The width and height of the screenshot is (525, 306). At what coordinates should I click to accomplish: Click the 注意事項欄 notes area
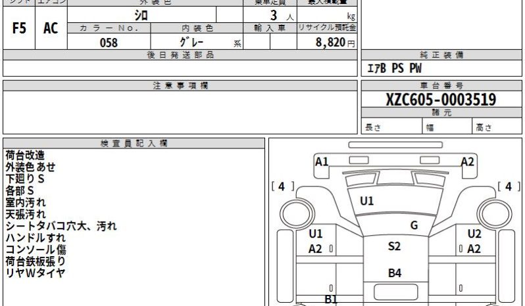tap(180, 112)
